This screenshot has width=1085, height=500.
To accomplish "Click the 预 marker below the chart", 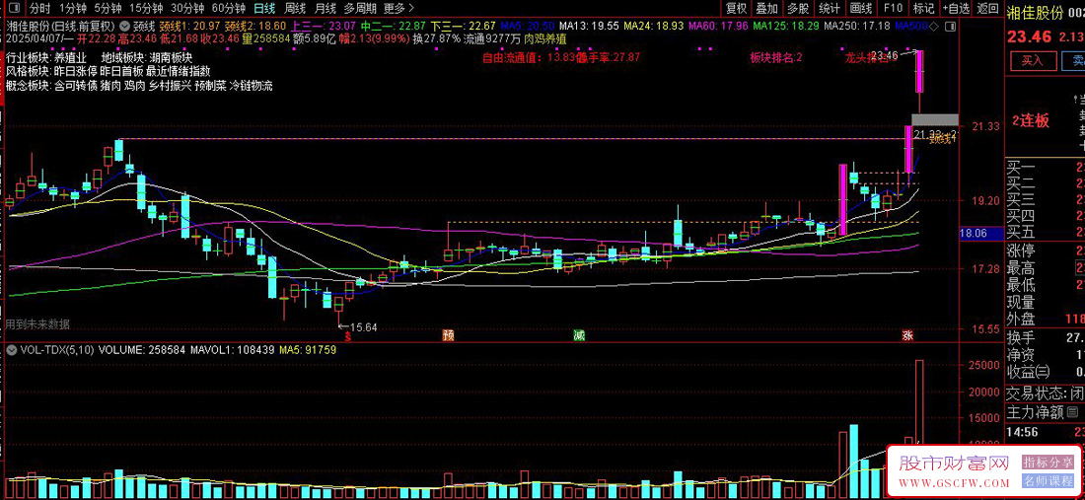I will (x=449, y=335).
